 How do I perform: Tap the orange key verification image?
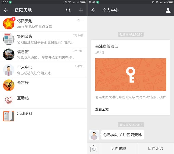click(x=131, y=75)
